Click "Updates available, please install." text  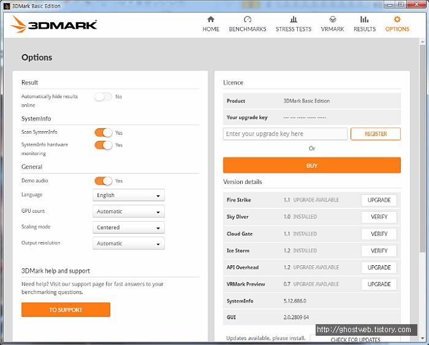(x=265, y=338)
